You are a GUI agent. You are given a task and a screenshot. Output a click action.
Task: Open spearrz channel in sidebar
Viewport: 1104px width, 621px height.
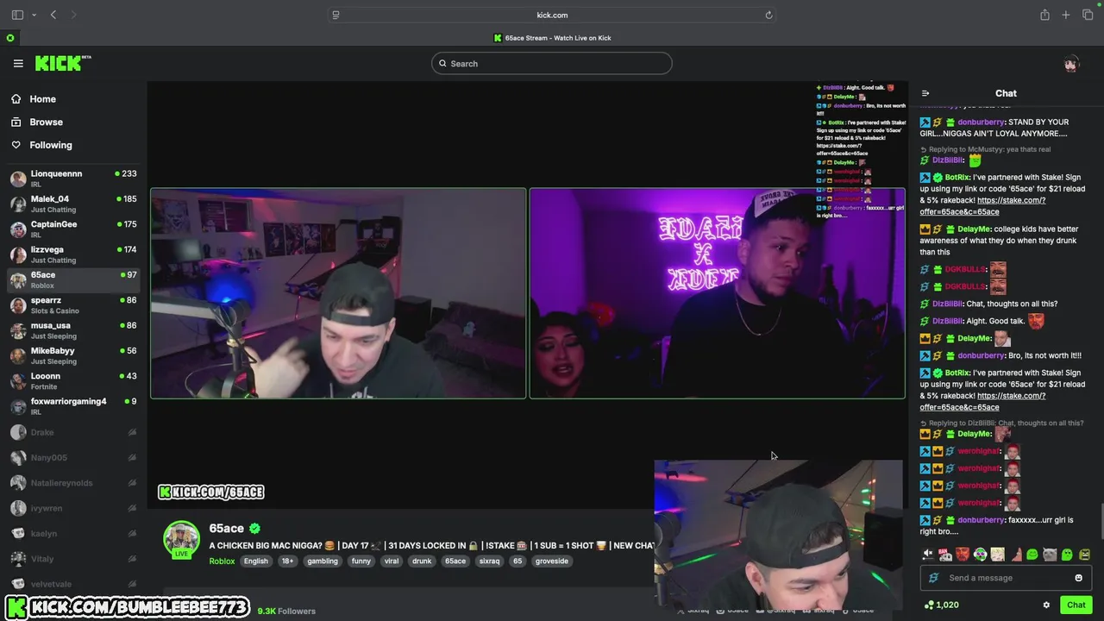[73, 304]
